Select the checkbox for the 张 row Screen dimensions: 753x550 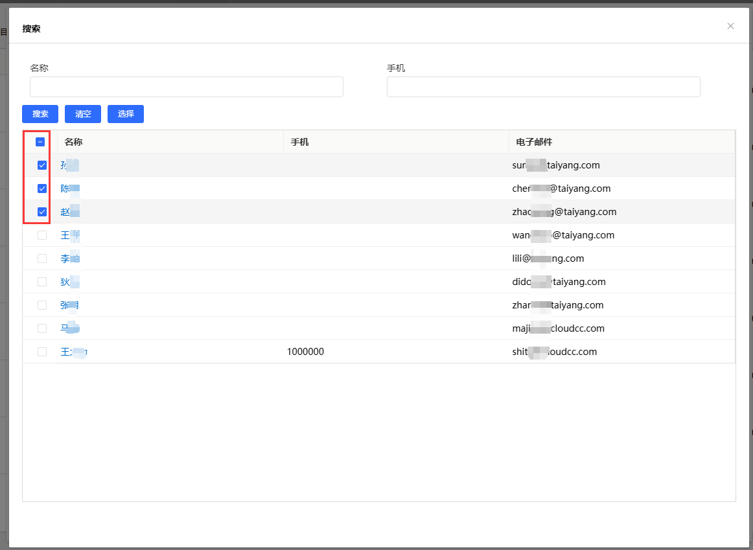click(42, 305)
